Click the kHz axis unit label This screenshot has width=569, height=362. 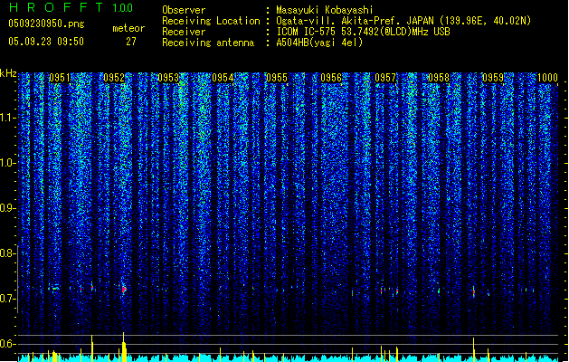(8, 73)
